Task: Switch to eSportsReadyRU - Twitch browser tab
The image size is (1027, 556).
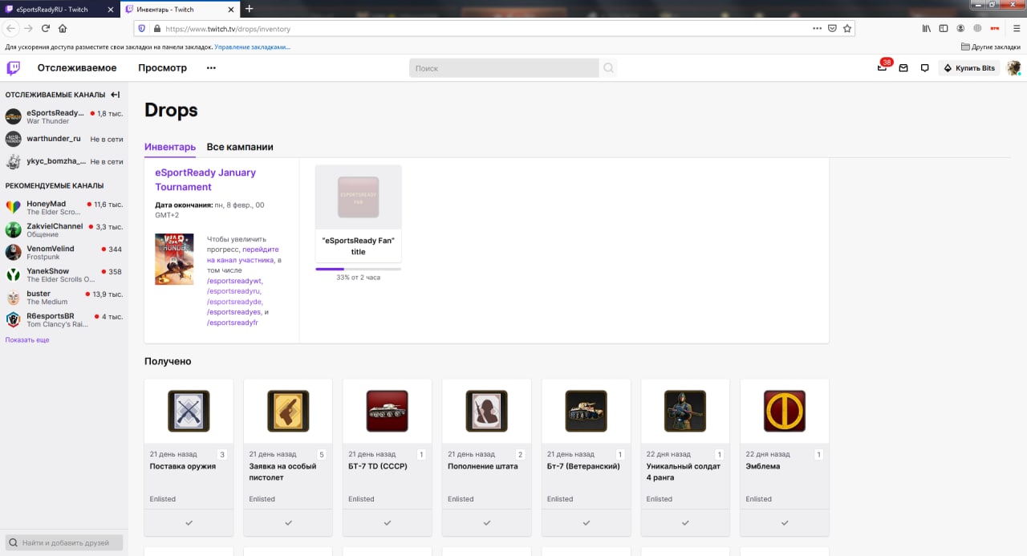Action: point(60,10)
